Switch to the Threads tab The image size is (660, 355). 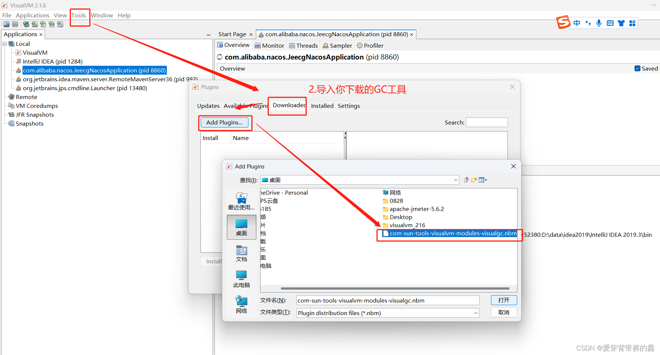pyautogui.click(x=303, y=45)
